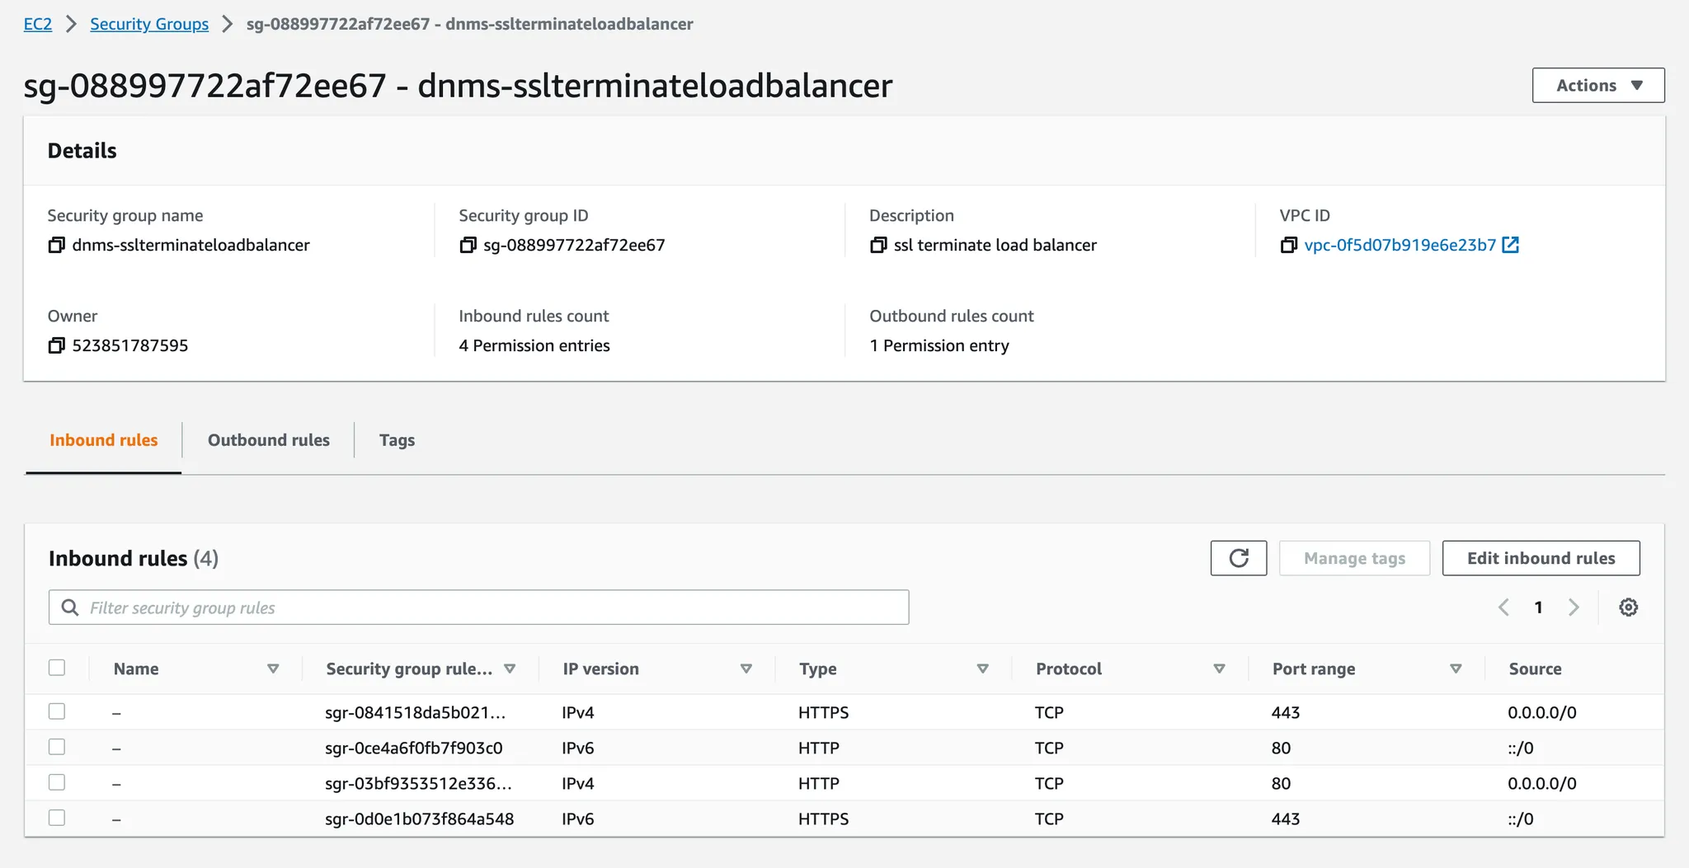Open table preferences gear icon
The image size is (1689, 868).
(1628, 608)
